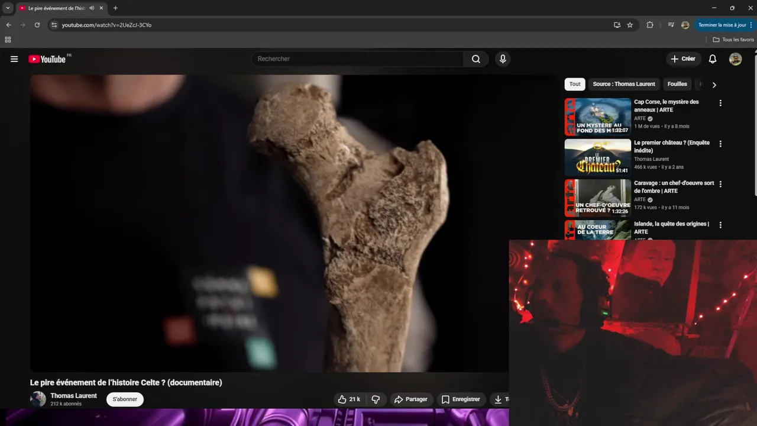
Task: Close the current YouTube tab
Action: pos(102,8)
